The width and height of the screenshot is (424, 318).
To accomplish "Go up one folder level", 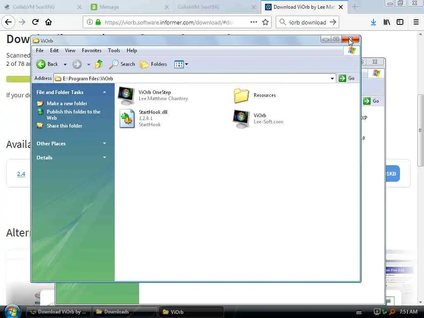I will coord(99,64).
